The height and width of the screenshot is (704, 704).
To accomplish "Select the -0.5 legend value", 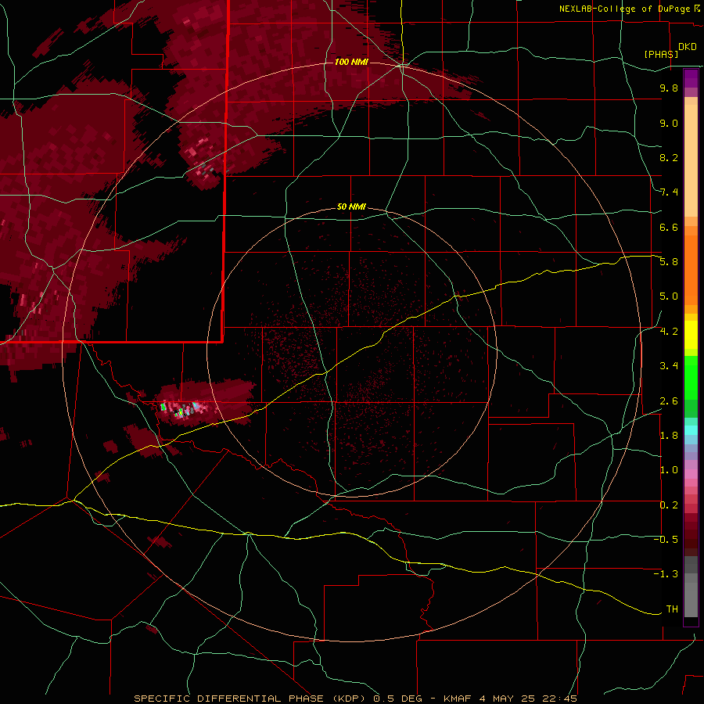I will point(666,540).
